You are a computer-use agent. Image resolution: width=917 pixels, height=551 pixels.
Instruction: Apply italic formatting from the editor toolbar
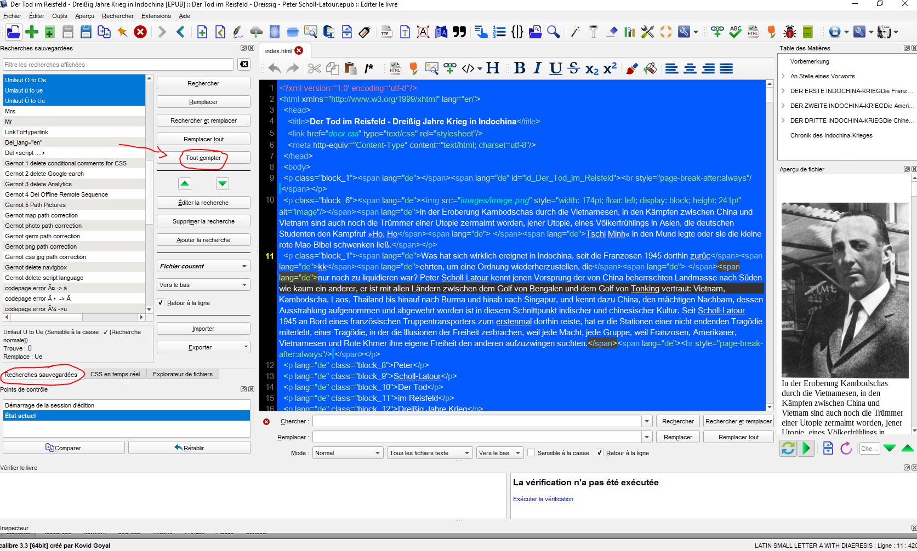[537, 68]
